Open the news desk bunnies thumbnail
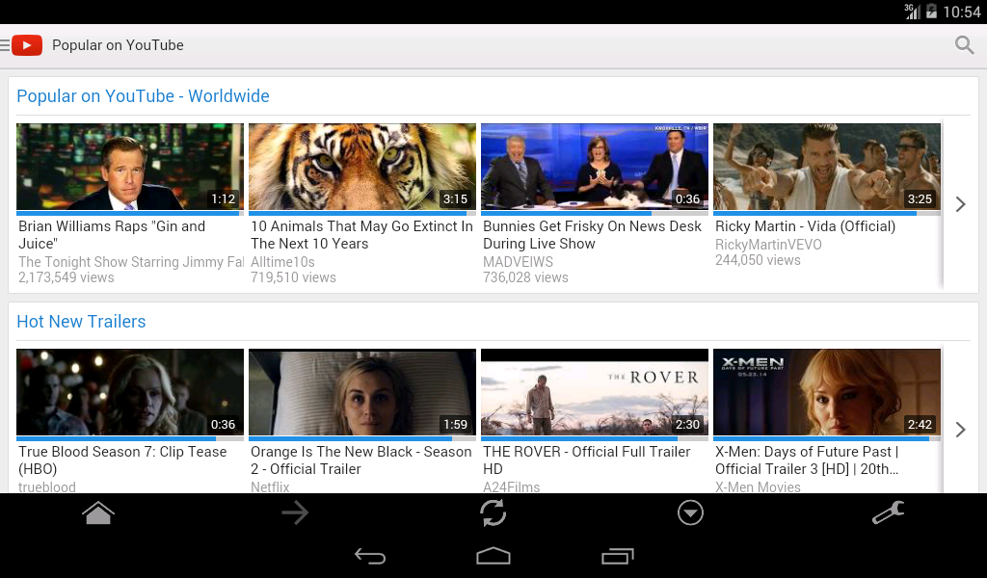 click(x=594, y=167)
